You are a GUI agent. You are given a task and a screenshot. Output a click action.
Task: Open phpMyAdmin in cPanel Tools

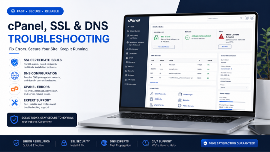157,105
